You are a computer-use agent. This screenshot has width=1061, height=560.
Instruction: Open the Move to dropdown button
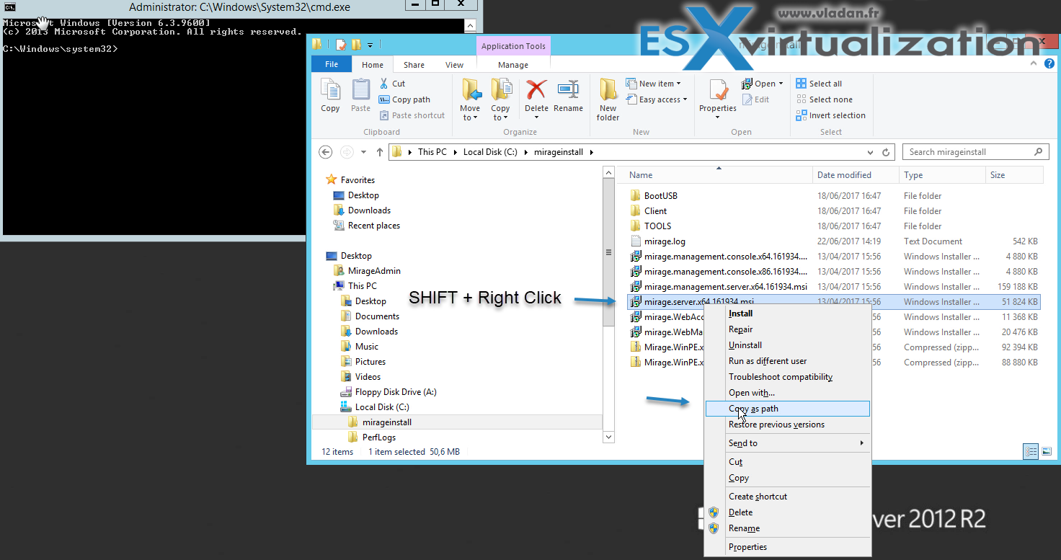[471, 99]
